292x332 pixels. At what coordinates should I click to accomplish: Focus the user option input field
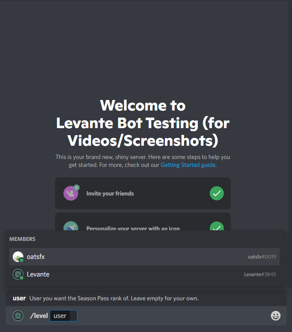tap(63, 316)
